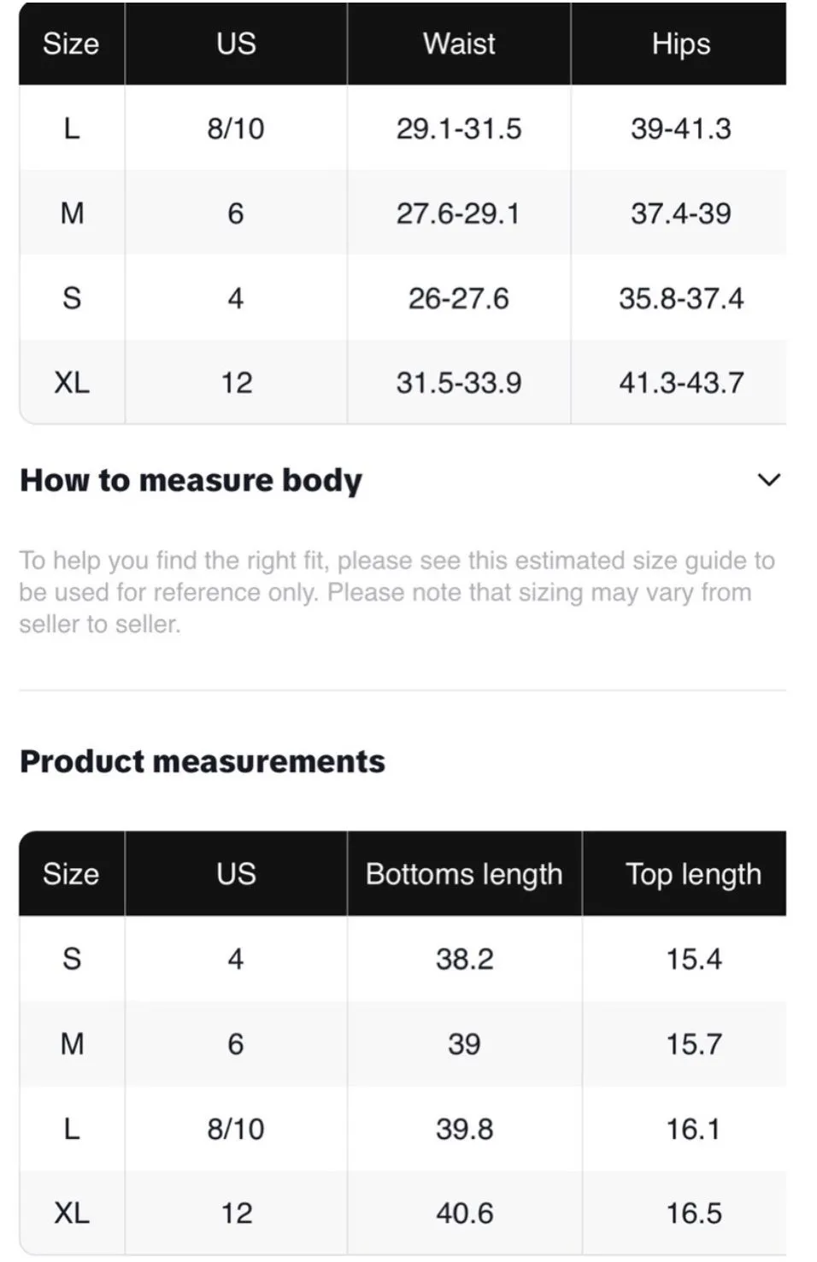Click bottoms length 39.8 cell
Image resolution: width=817 pixels, height=1262 pixels.
pos(464,1128)
